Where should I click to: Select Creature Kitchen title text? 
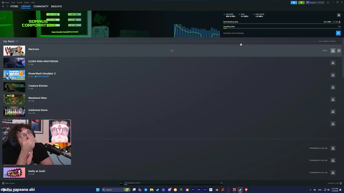pos(38,86)
